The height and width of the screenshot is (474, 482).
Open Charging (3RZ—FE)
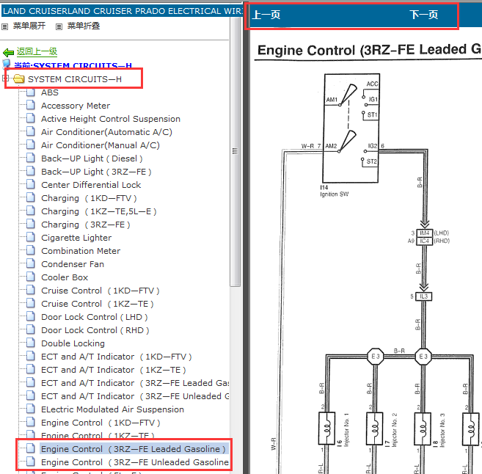(86, 225)
